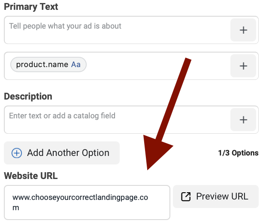Click the external-link icon in Preview URL
Screen dimensions: 266x223
186,197
